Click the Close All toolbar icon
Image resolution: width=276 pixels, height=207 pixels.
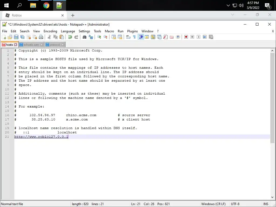pos(35,37)
